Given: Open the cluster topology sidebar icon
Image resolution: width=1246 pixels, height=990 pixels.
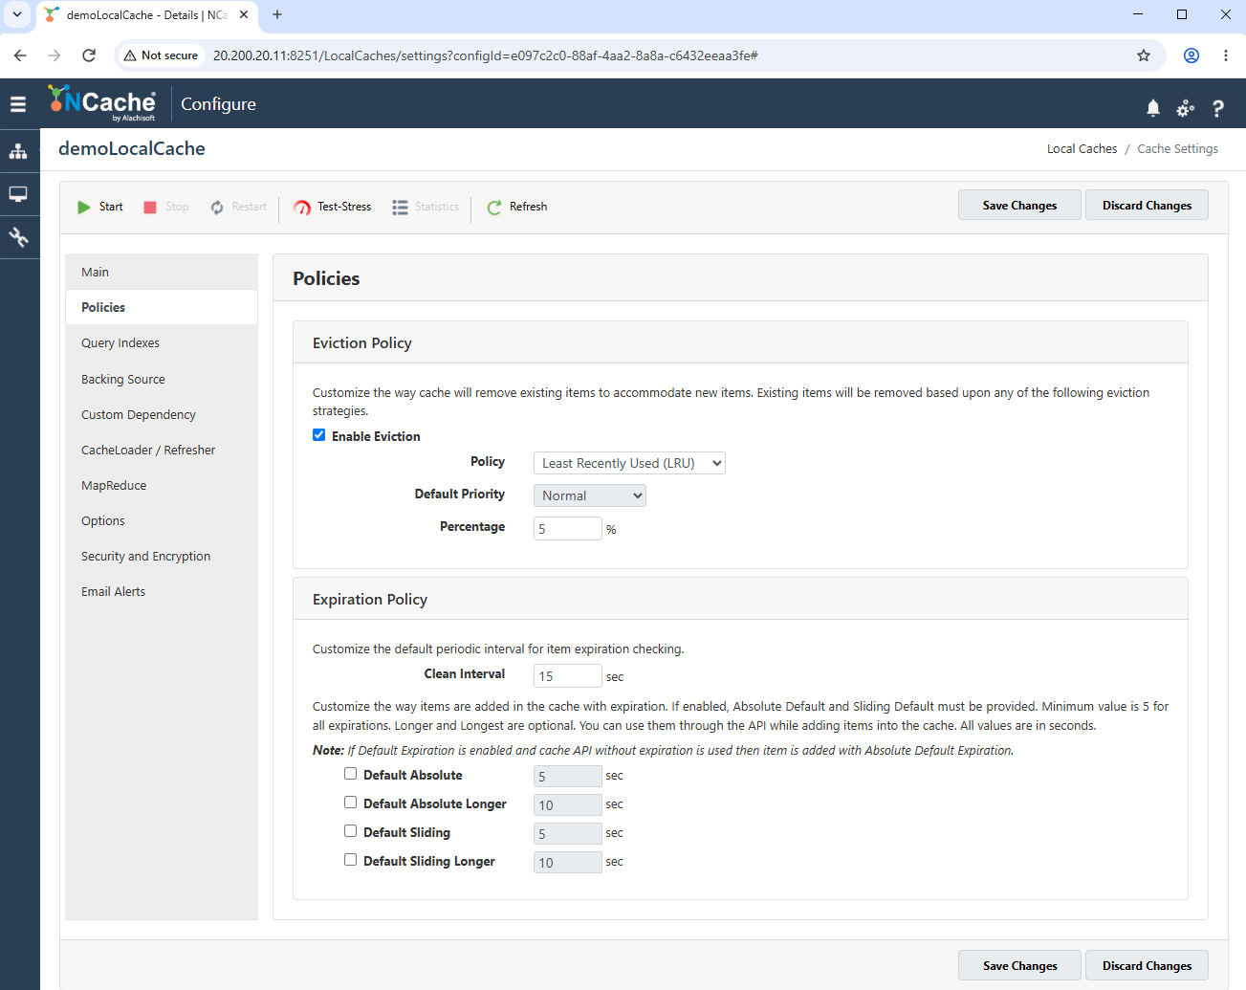Looking at the screenshot, I should (x=18, y=151).
